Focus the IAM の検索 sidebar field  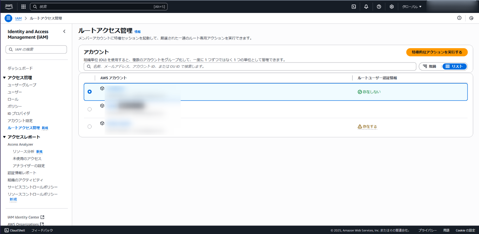(36, 50)
